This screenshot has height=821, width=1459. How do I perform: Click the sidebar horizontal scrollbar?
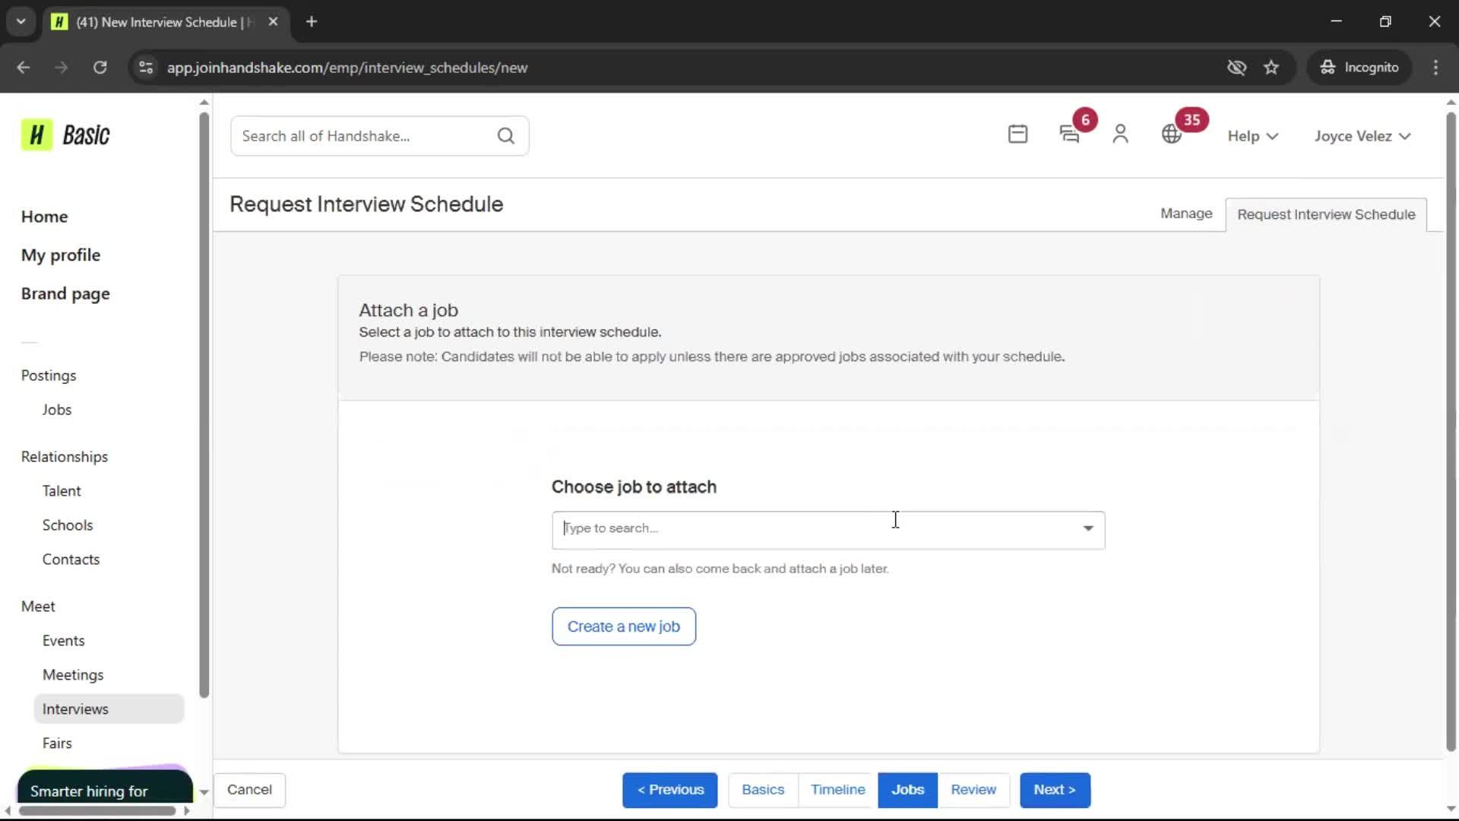coord(97,811)
